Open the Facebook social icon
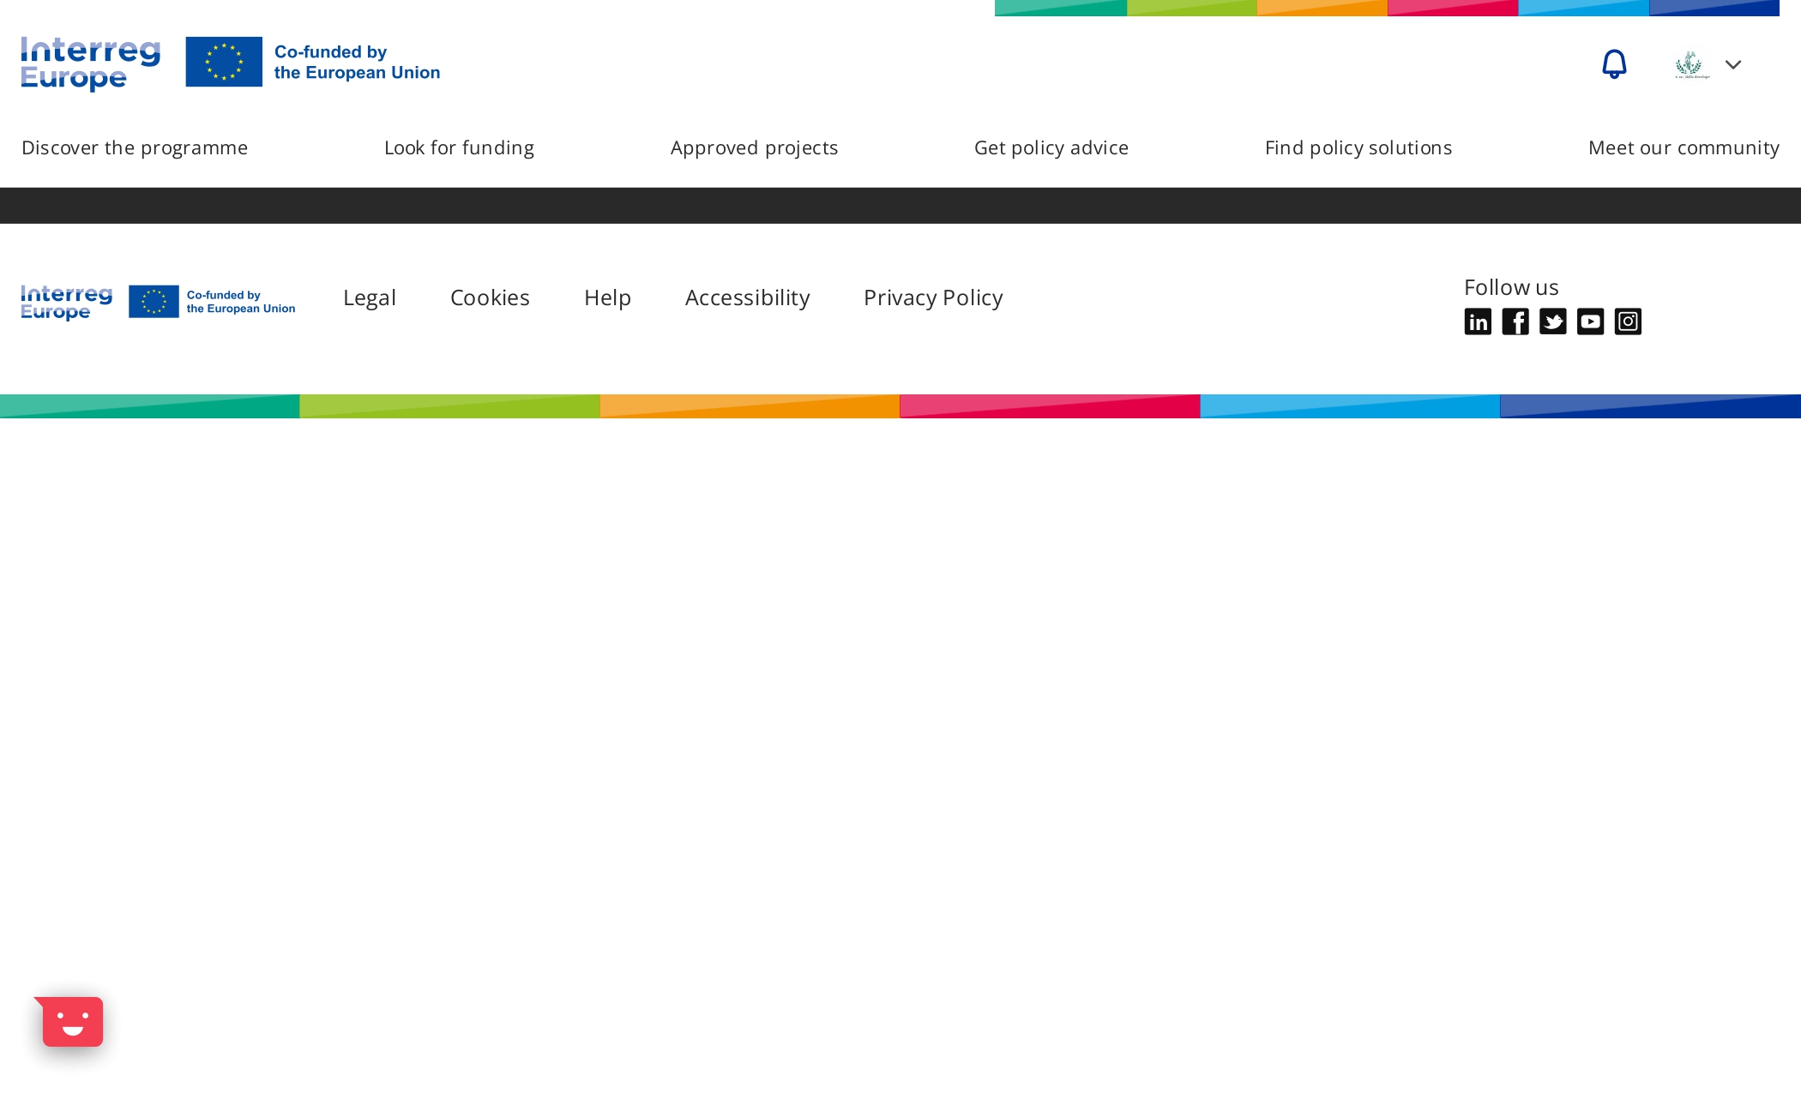 coord(1515,321)
